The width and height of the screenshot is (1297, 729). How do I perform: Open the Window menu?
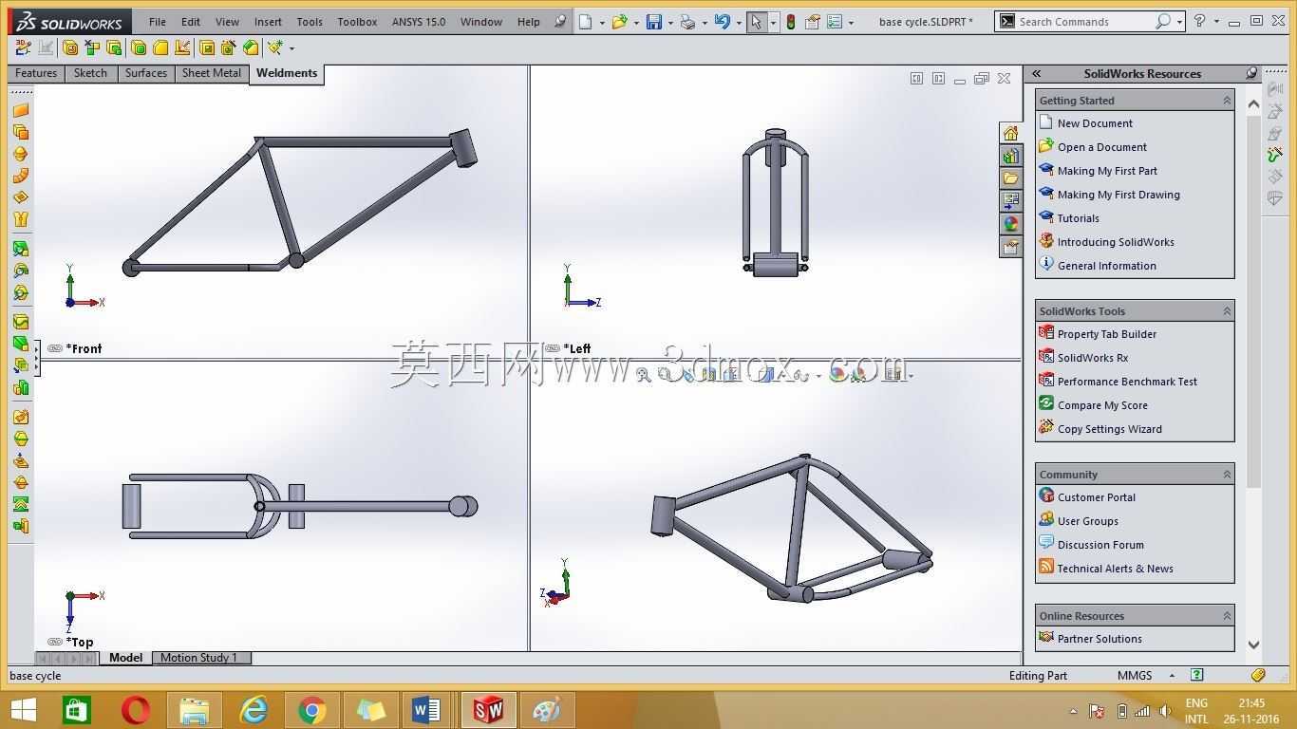click(481, 22)
